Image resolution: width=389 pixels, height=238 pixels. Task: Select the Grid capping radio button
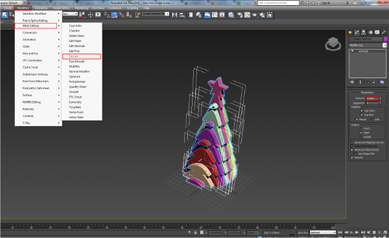click(x=371, y=119)
